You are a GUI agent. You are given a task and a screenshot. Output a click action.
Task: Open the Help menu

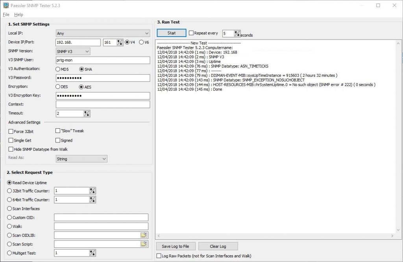tap(18, 15)
